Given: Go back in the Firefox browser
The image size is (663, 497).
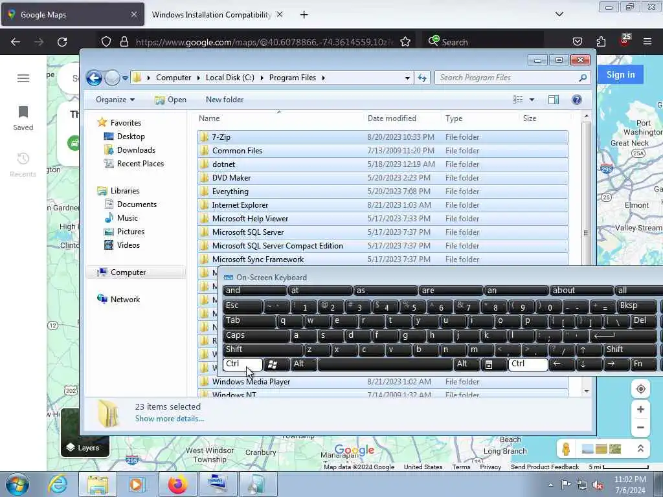Looking at the screenshot, I should [16, 42].
